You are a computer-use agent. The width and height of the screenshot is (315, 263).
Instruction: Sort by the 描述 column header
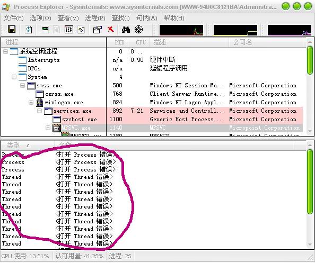(x=189, y=42)
